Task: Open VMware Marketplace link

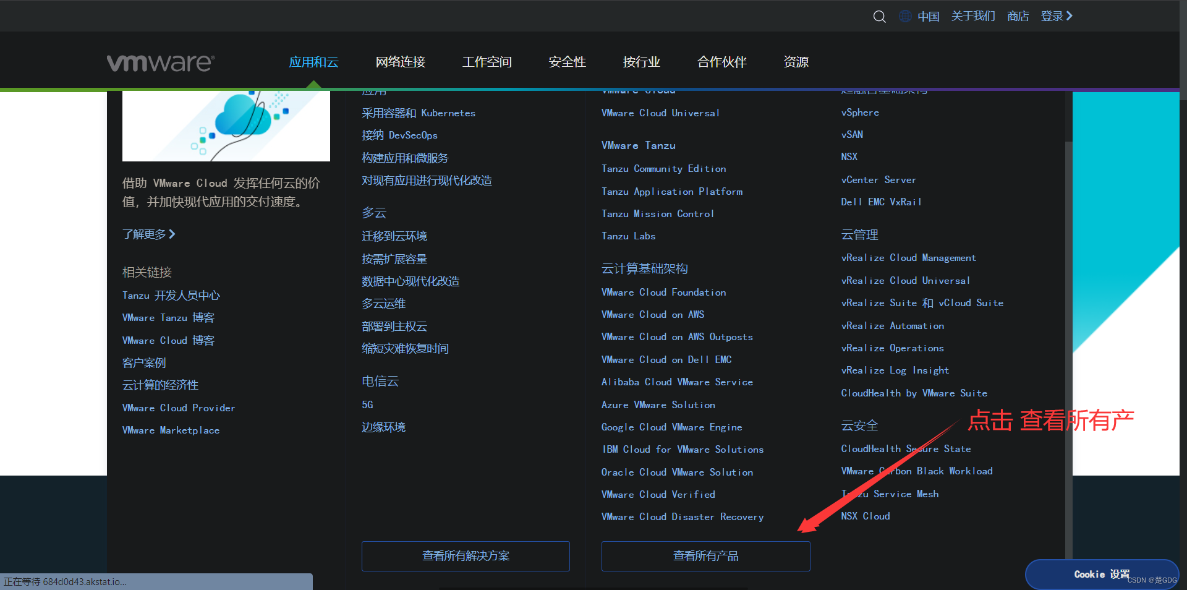Action: 171,430
